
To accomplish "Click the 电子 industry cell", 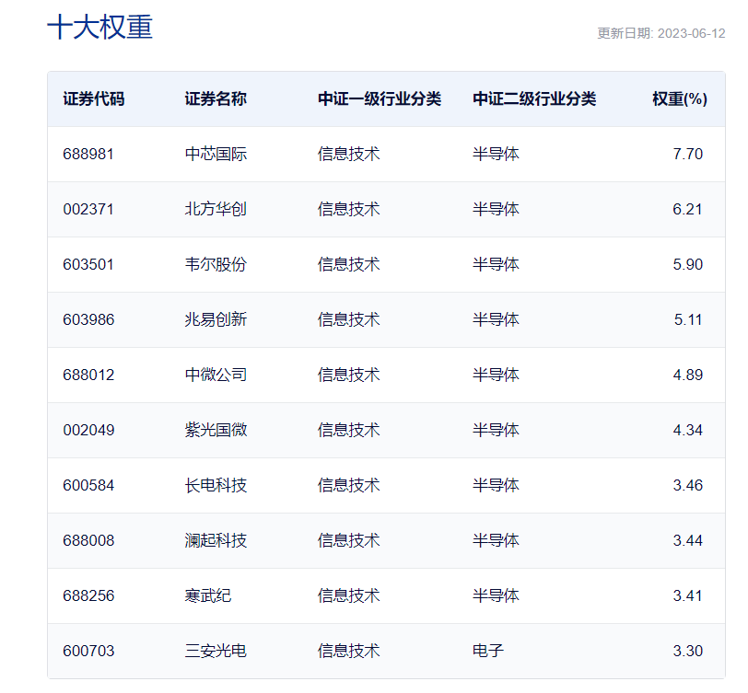I will (488, 651).
